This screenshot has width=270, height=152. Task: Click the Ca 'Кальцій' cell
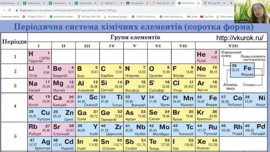click(64, 100)
